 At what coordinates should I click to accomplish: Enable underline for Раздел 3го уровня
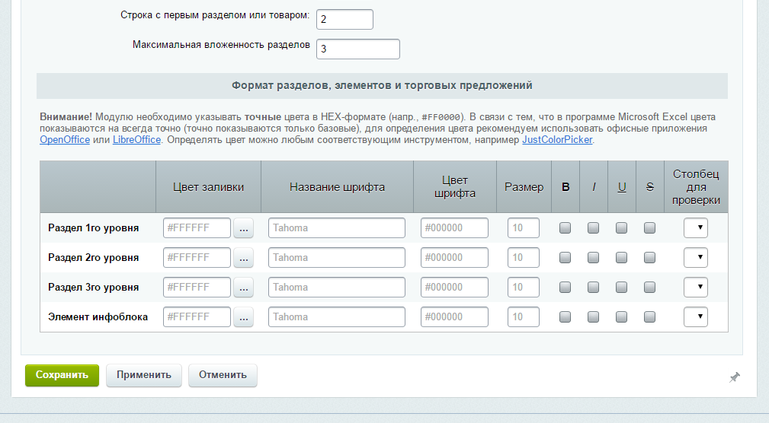621,287
